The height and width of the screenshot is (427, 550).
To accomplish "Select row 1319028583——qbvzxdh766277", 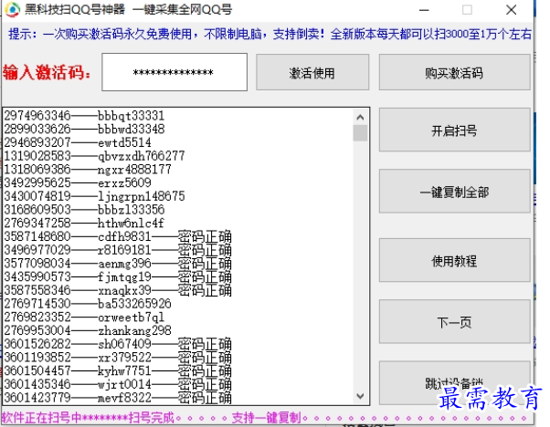I will coord(94,156).
